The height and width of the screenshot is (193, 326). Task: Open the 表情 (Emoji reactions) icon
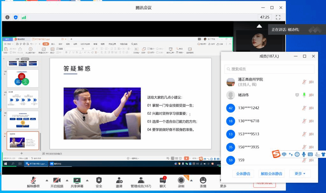click(203, 181)
